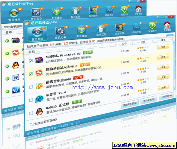Click the 酷我音乐盒 icon

(39, 86)
